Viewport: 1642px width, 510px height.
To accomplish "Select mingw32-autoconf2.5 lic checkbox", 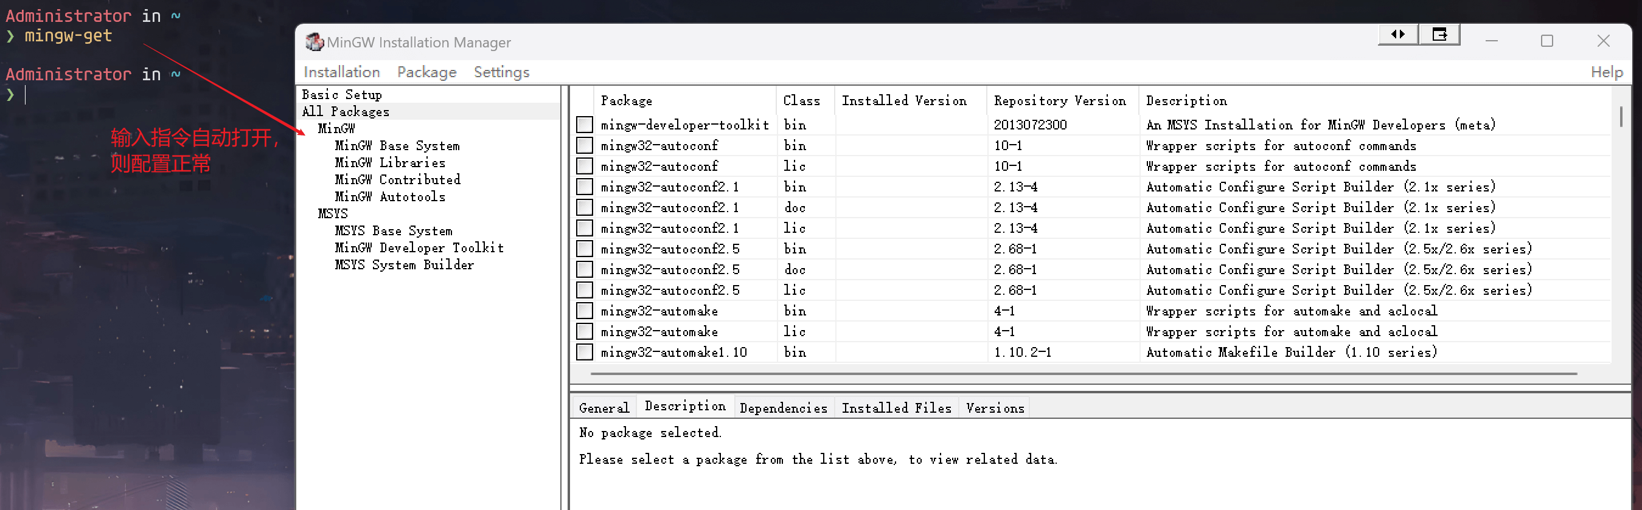I will click(585, 291).
